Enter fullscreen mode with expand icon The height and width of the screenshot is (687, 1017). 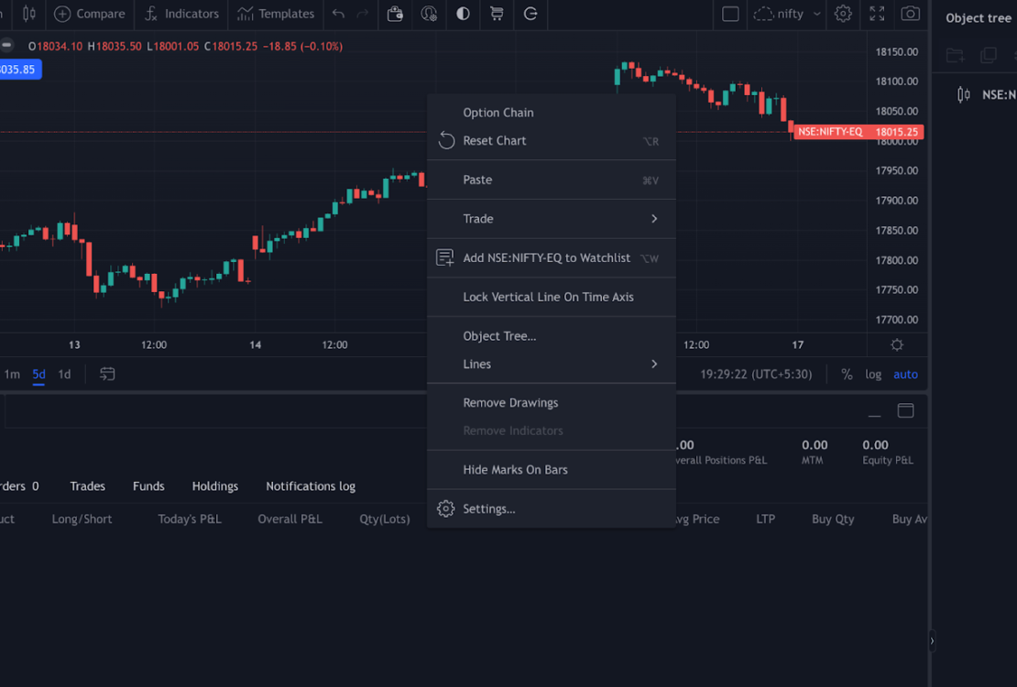tap(877, 14)
